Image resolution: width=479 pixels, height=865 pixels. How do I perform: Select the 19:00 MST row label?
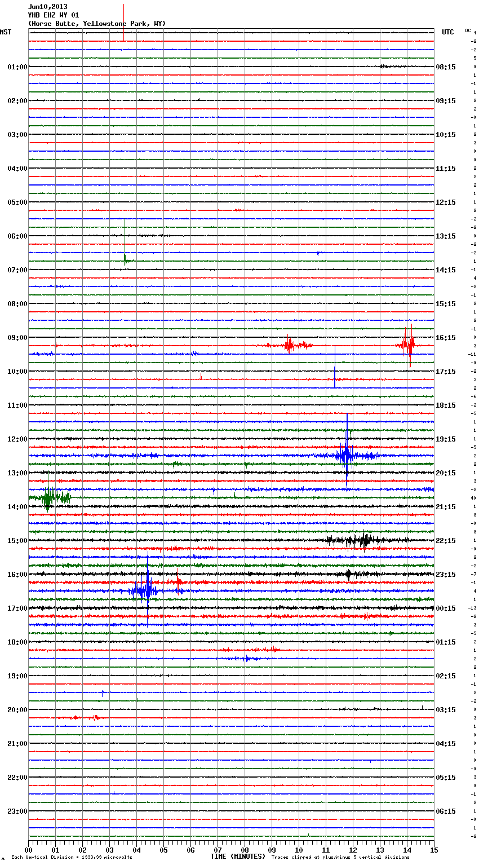[17, 676]
